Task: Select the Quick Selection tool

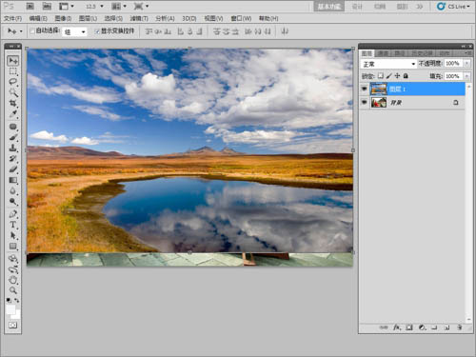Action: tap(13, 92)
